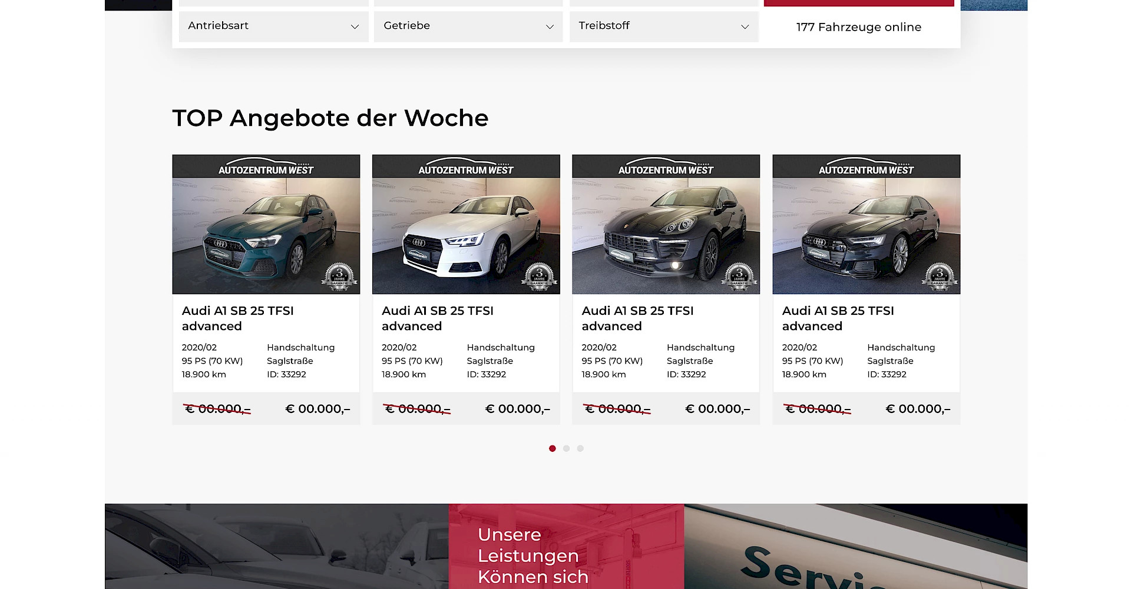Viewport: 1131px width, 589px height.
Task: Open the title link under teal Audi photo
Action: (x=237, y=318)
